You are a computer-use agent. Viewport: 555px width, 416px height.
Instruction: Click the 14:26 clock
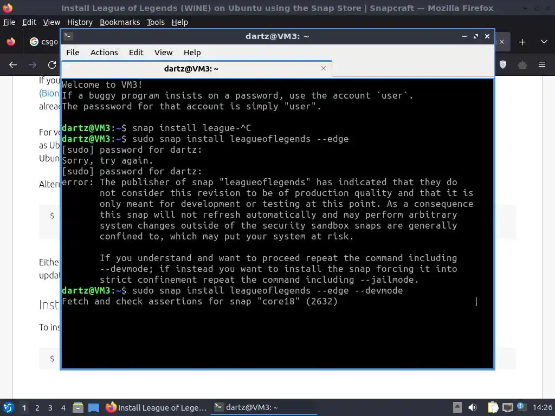tap(542, 407)
